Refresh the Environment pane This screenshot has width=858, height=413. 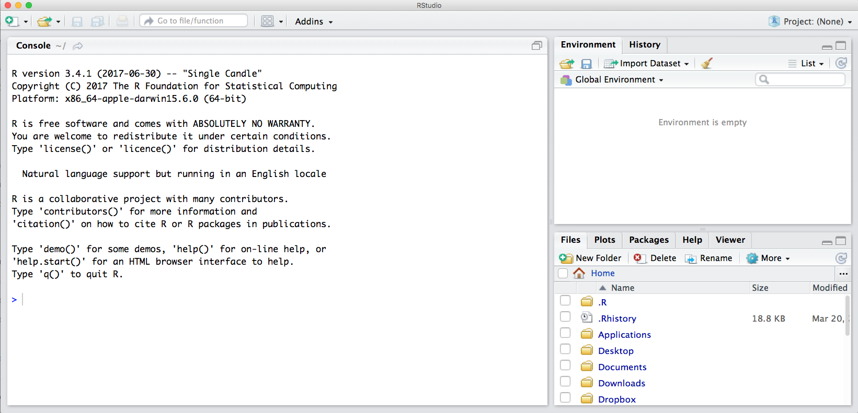click(841, 64)
